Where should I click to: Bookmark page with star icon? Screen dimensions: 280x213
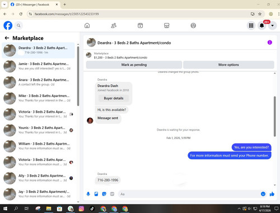[x=260, y=14]
